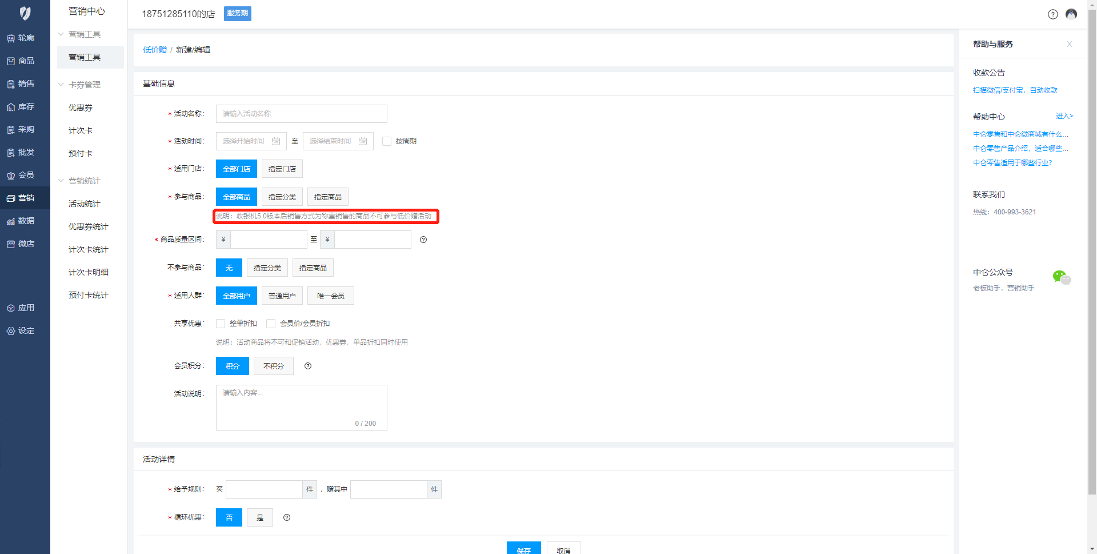Select the 指定门店 button
This screenshot has width=1097, height=554.
[x=282, y=169]
